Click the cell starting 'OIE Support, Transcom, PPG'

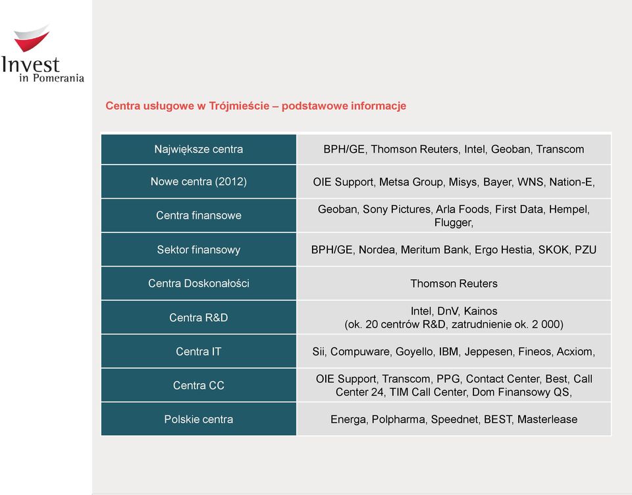454,385
